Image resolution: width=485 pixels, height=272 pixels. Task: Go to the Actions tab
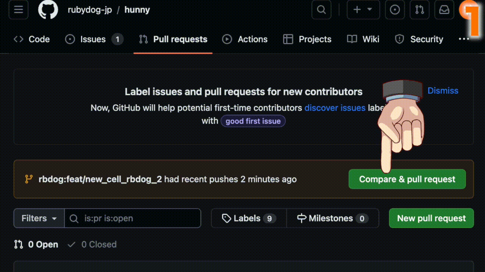[x=245, y=39]
